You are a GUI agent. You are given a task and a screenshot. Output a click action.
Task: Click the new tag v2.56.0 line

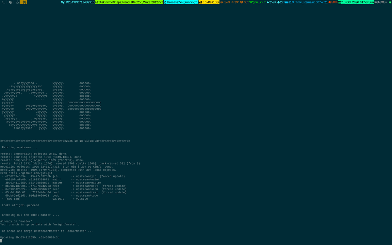coord(45,199)
